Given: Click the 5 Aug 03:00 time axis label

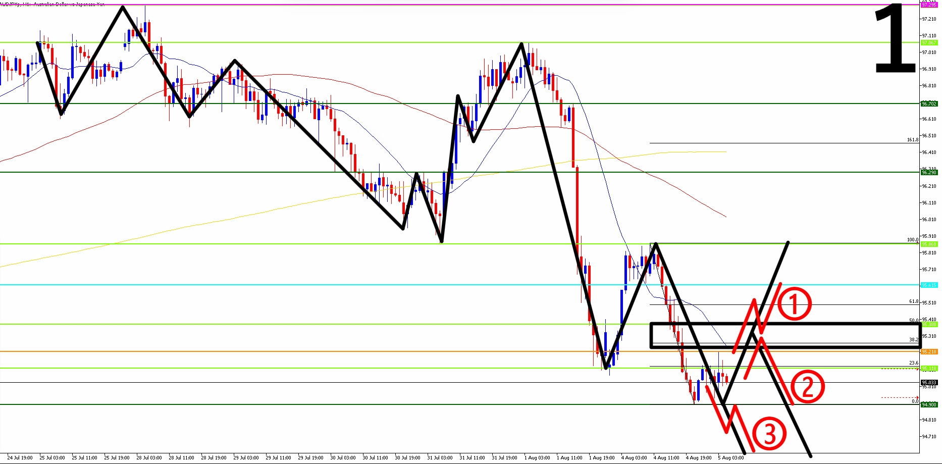Looking at the screenshot, I should (730, 458).
